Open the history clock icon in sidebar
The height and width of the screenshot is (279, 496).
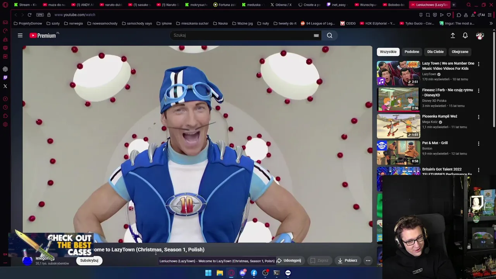pos(5,107)
